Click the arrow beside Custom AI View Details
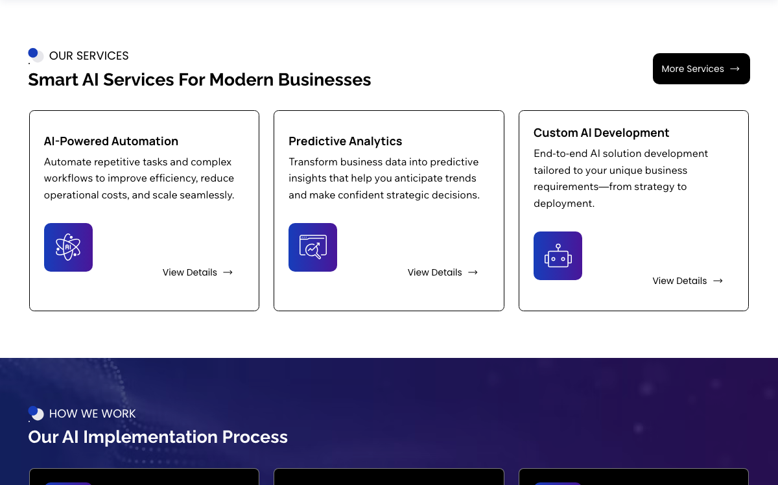778x485 pixels. click(718, 281)
